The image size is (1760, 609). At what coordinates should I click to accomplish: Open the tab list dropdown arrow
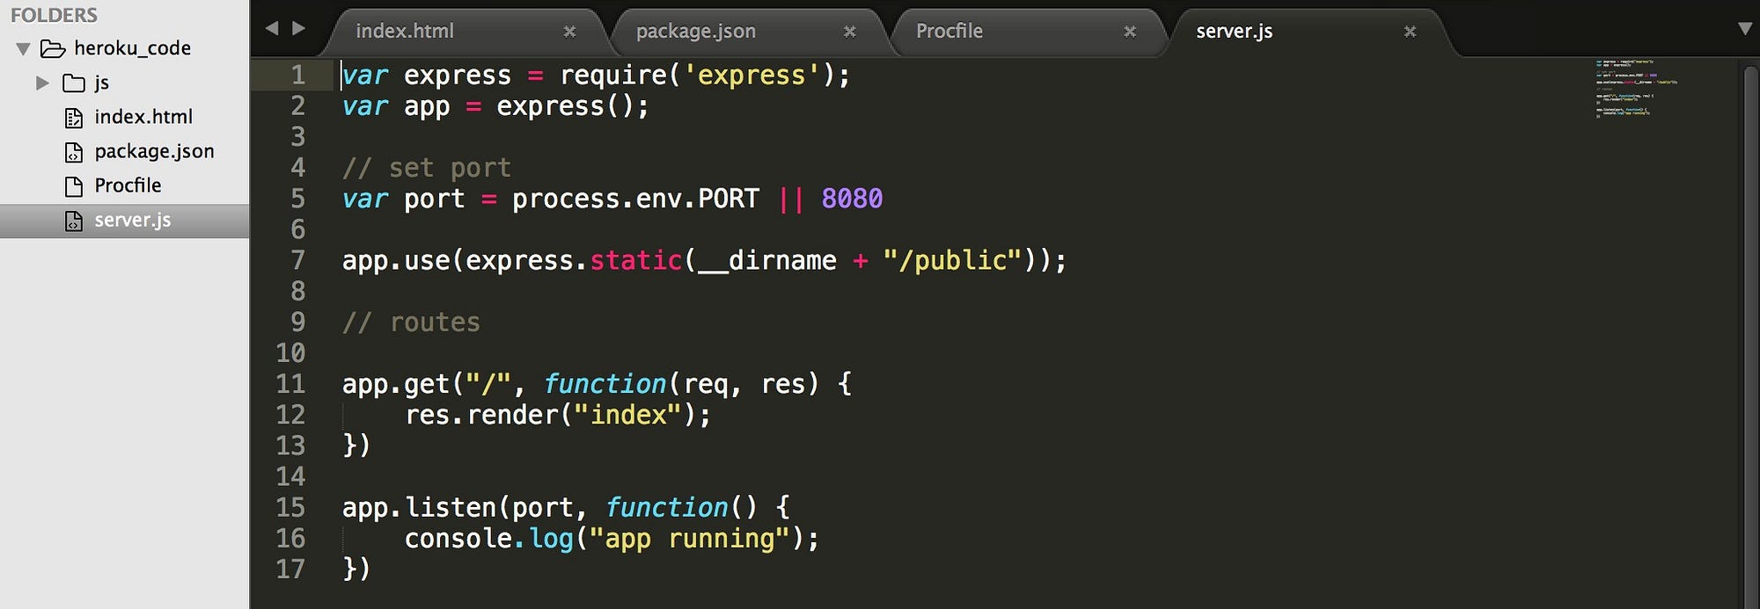coord(1745,29)
